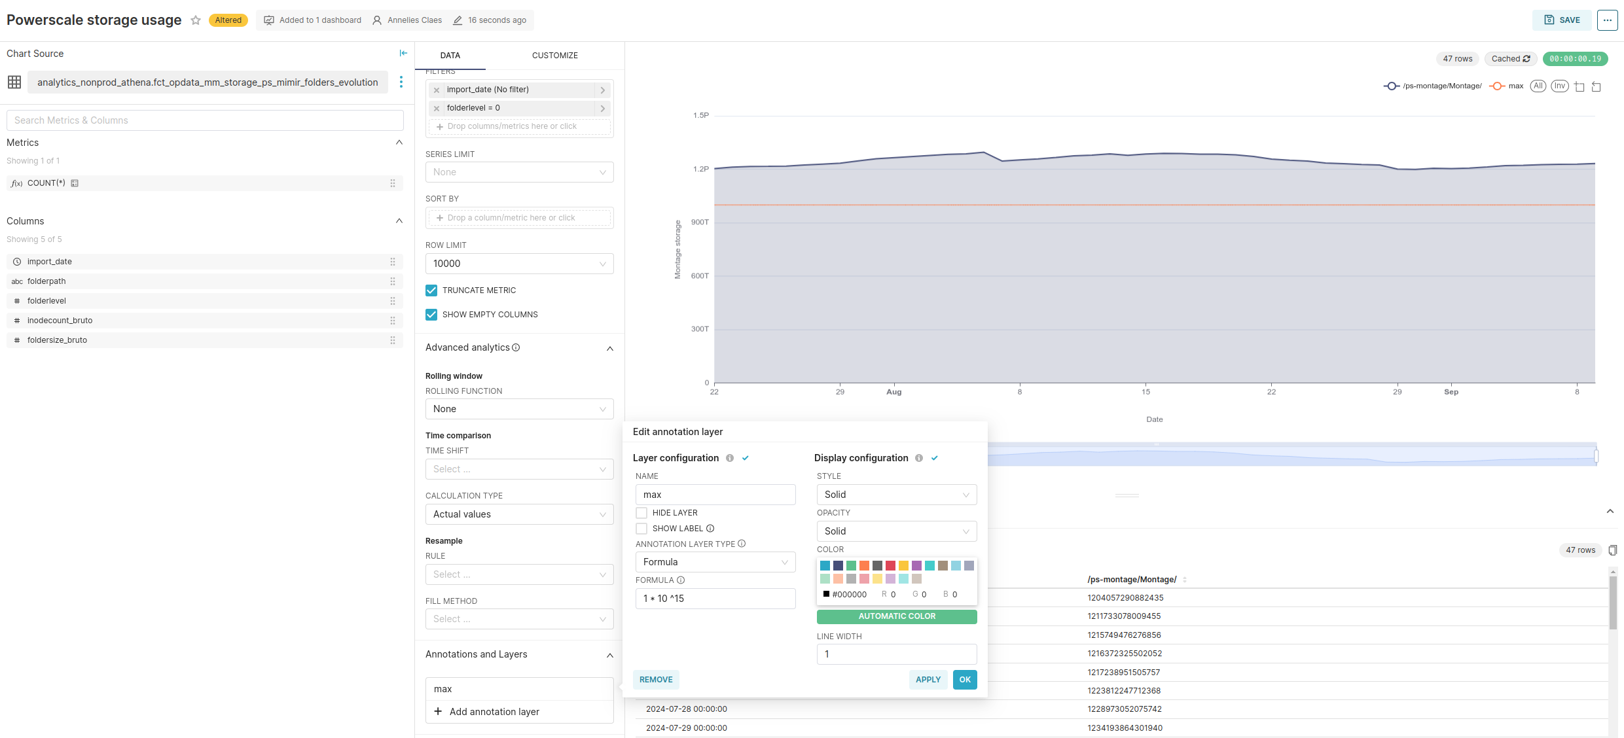Click the AUTOMATIC COLOR button

[x=897, y=616]
